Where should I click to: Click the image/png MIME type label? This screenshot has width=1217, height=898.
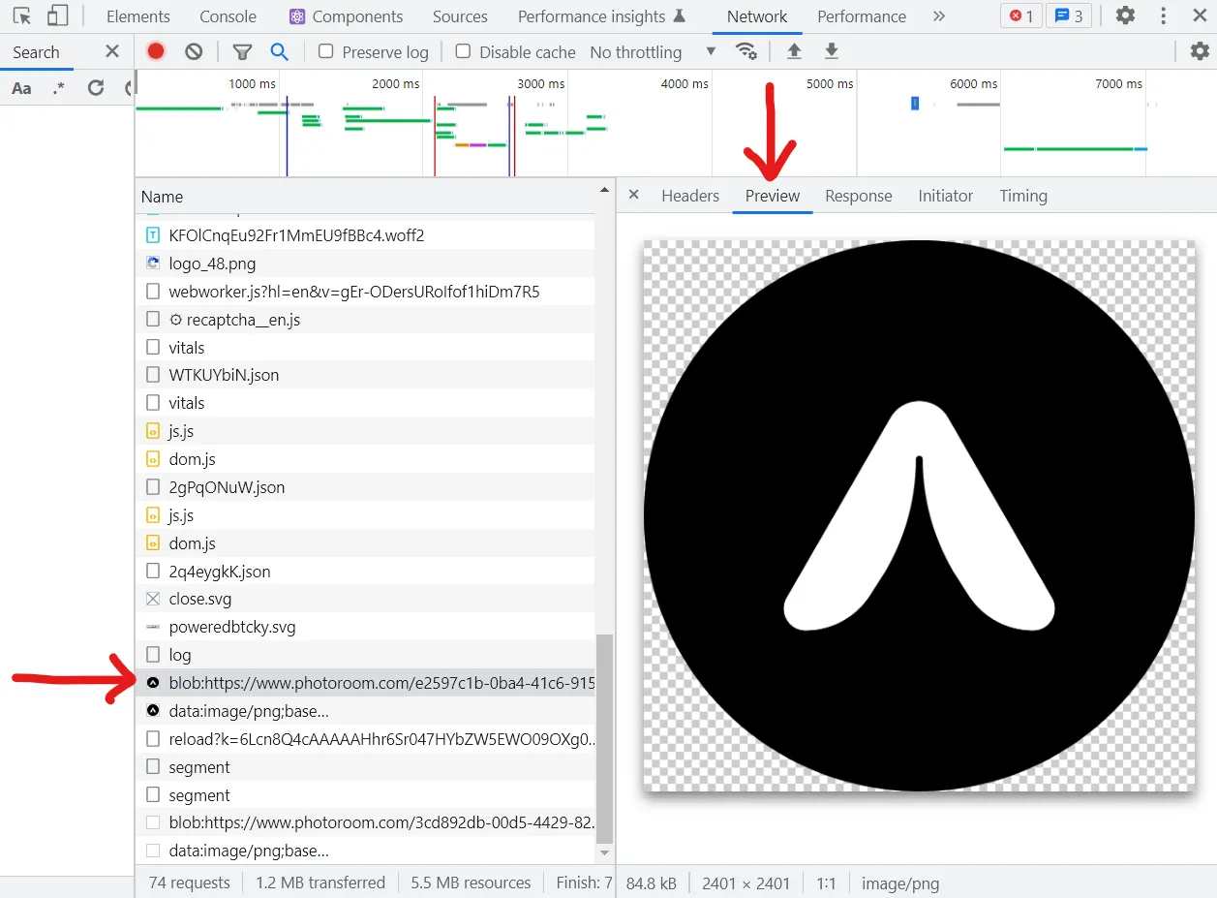[900, 883]
